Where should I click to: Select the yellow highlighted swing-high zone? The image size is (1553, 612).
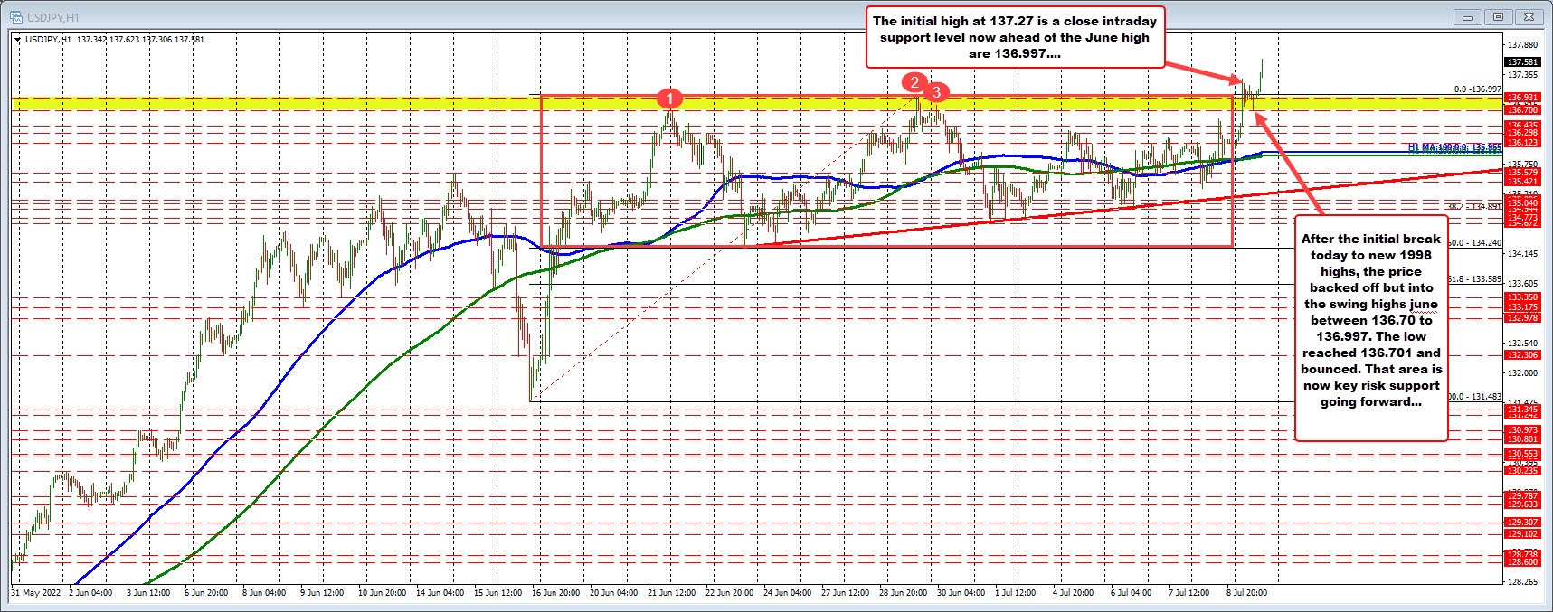[x=271, y=104]
